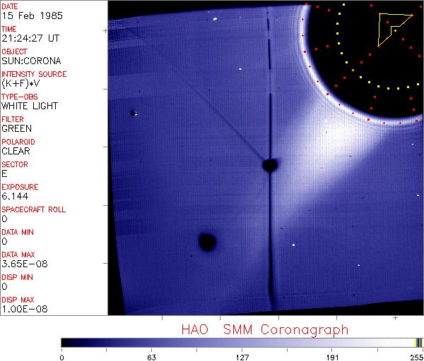Click the 127 tick label of the color bar
This screenshot has width=424, height=361.
click(242, 357)
